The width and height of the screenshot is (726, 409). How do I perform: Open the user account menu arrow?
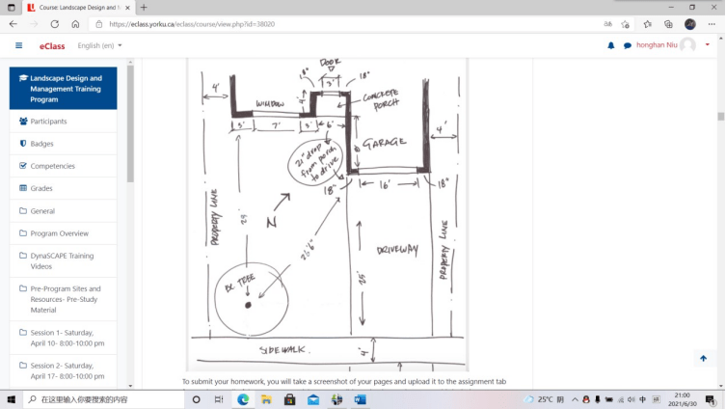[x=708, y=44]
